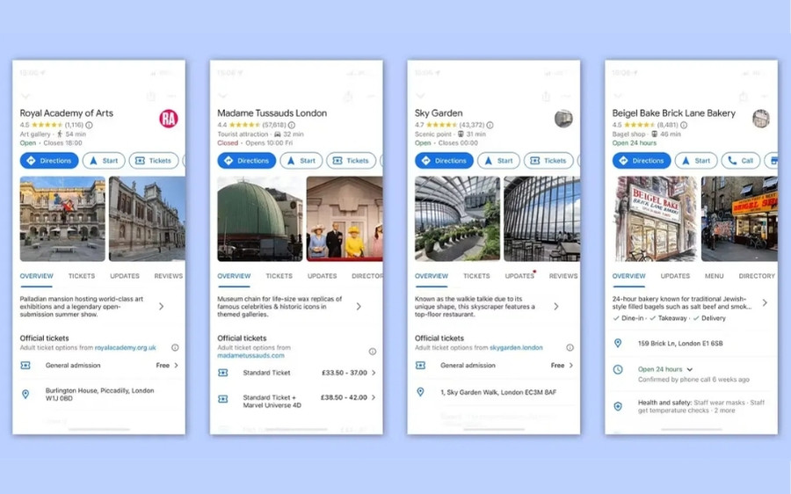Tap Start button on Beigel Bake card
Viewport: 791px width, 494px height.
pos(696,161)
